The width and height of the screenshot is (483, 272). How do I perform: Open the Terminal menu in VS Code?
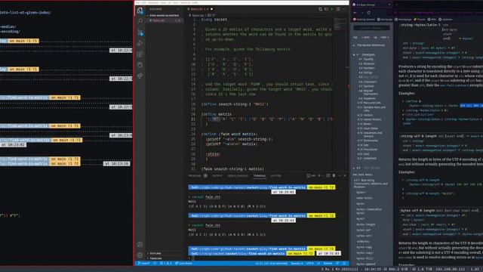(185, 3)
